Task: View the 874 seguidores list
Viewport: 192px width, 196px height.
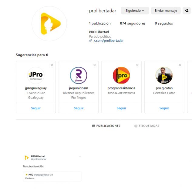Action: tap(133, 23)
